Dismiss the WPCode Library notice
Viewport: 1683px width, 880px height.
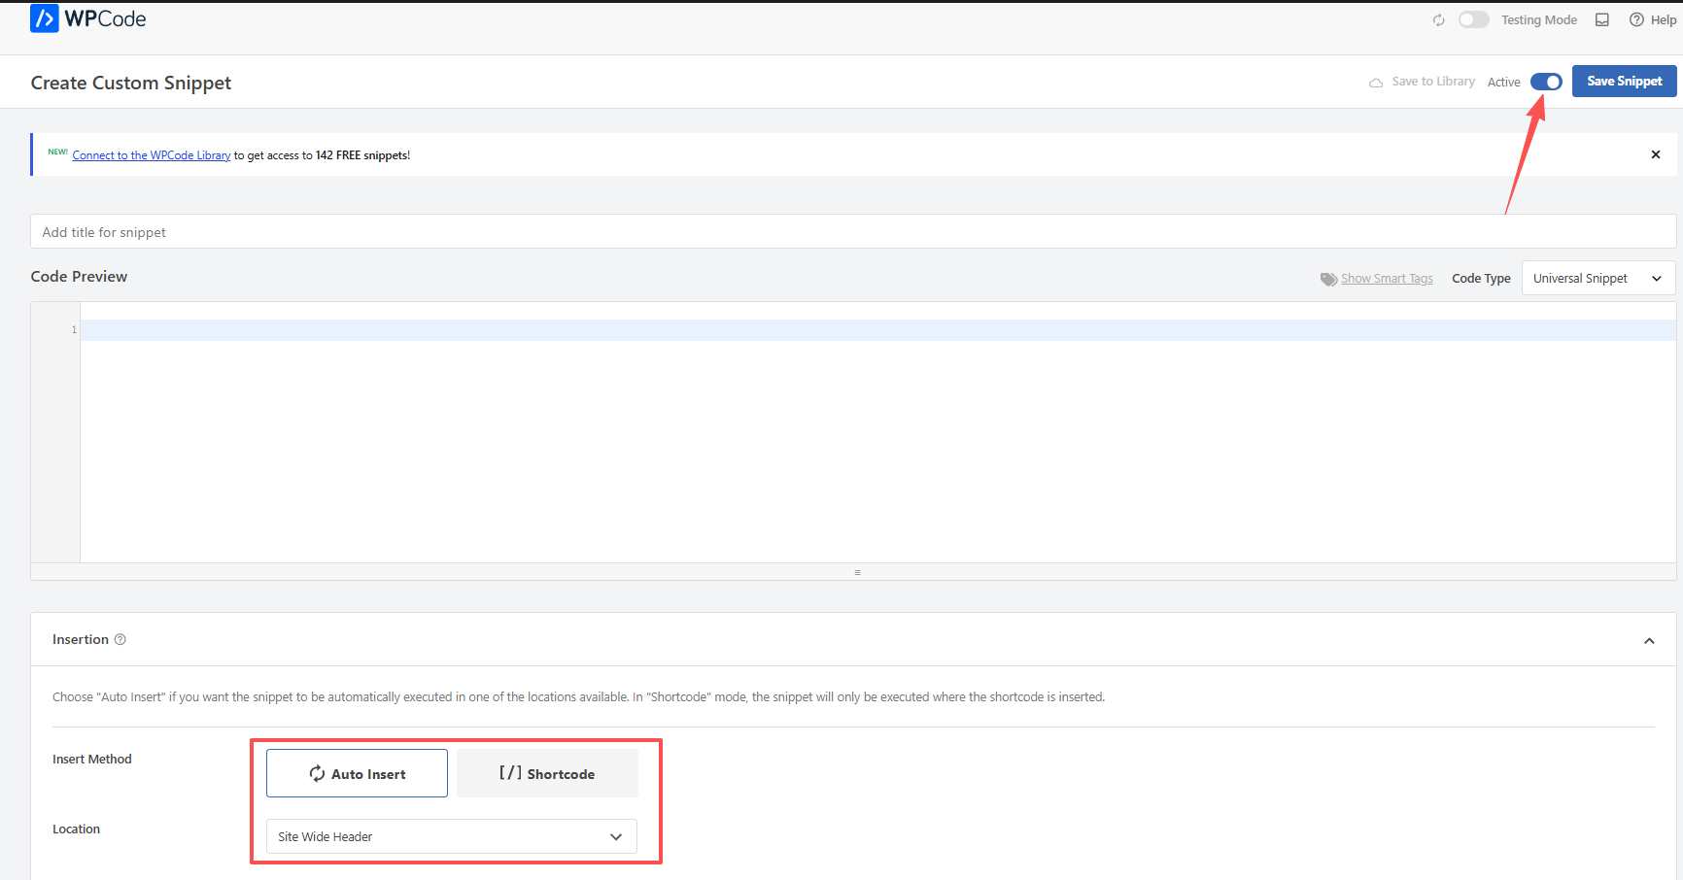[1656, 154]
